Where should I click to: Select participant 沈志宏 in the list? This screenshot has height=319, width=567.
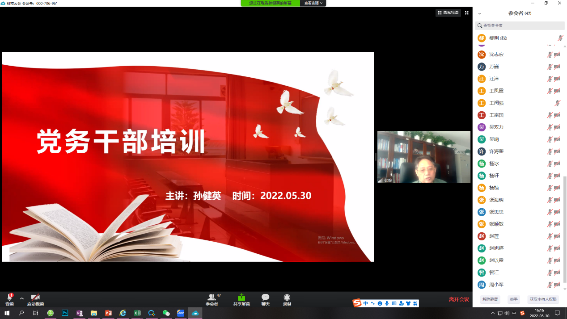(x=496, y=55)
